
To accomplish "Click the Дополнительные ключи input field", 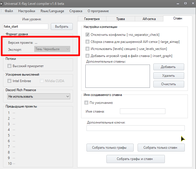I will point(135,128).
